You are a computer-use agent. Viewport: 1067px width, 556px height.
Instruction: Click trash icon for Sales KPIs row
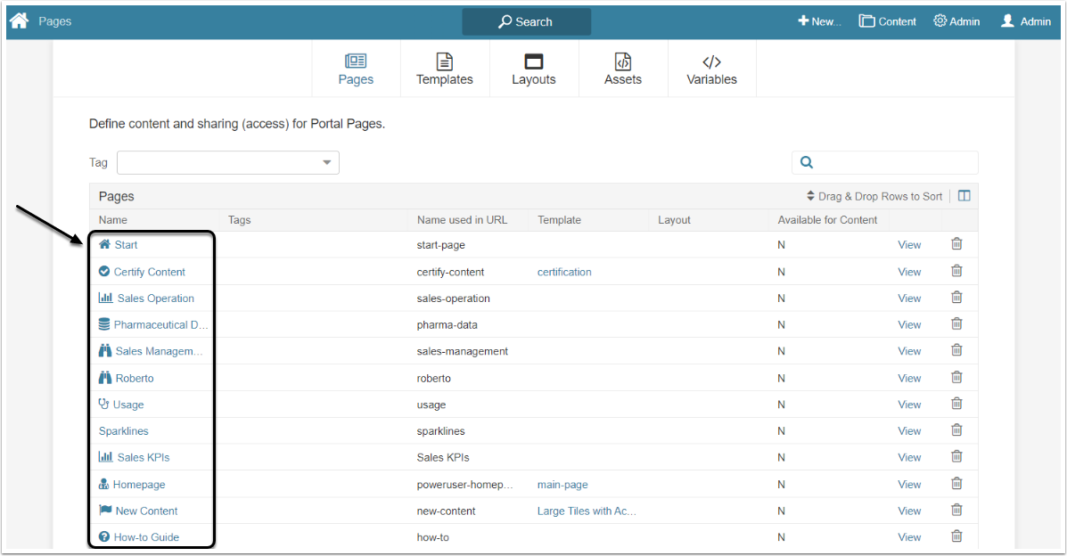(x=956, y=457)
